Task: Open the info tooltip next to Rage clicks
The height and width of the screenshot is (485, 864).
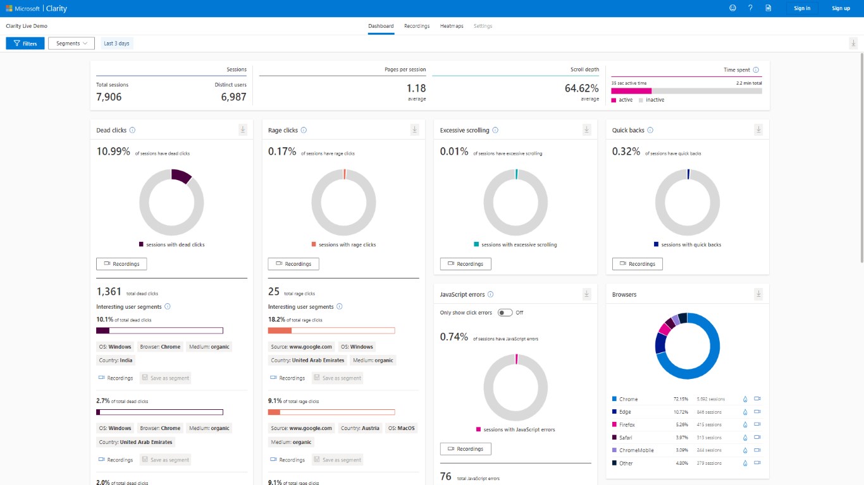Action: coord(304,130)
